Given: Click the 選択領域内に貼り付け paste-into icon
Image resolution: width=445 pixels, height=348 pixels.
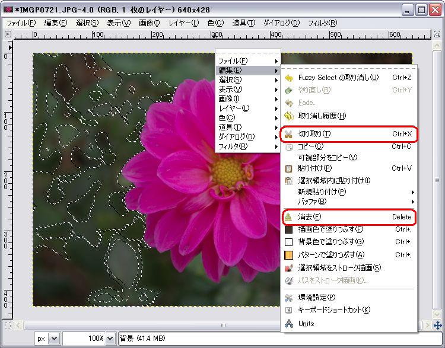Looking at the screenshot, I should 288,181.
